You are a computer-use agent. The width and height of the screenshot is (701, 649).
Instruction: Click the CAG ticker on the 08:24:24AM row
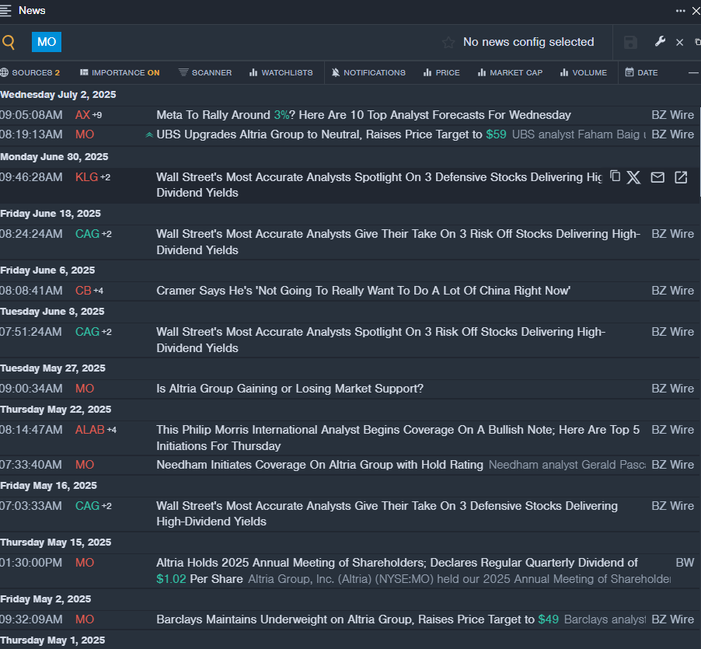(x=87, y=234)
